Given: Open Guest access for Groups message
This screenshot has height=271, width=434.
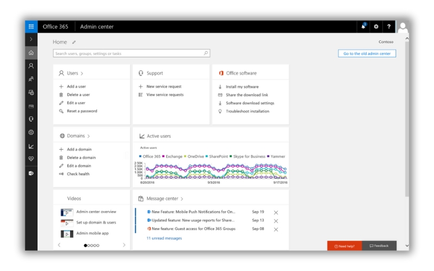Looking at the screenshot, I should (x=194, y=229).
